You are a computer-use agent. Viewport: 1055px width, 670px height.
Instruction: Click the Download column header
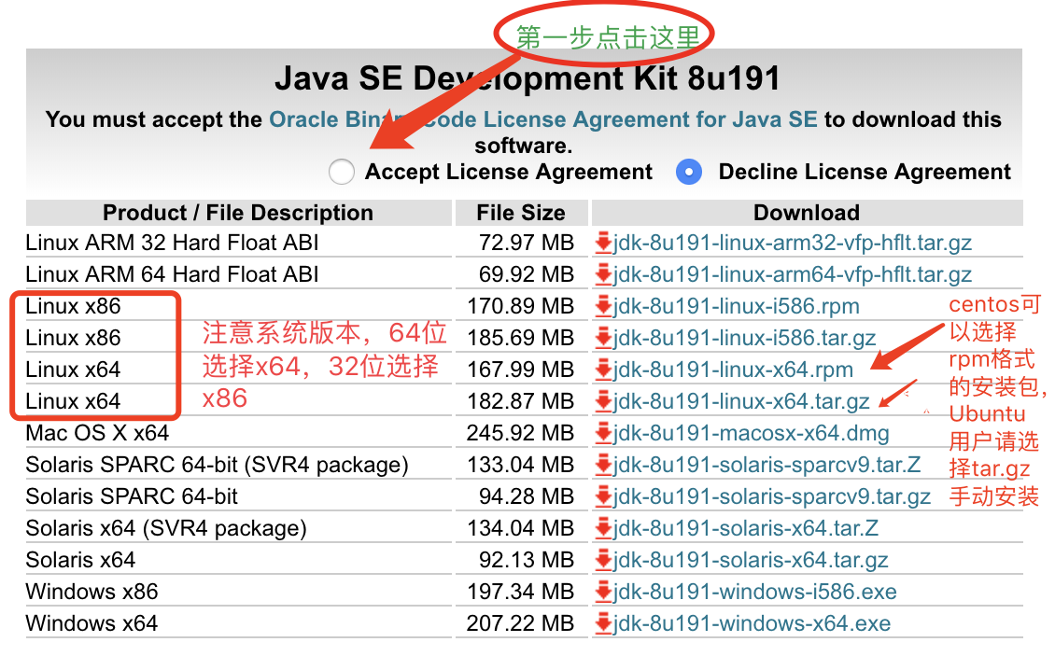pyautogui.click(x=807, y=213)
